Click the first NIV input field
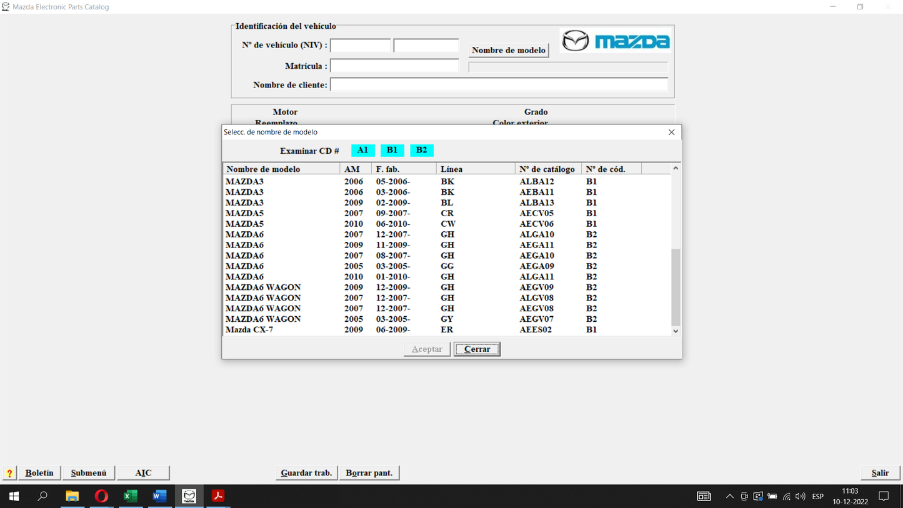The height and width of the screenshot is (508, 903). tap(361, 45)
